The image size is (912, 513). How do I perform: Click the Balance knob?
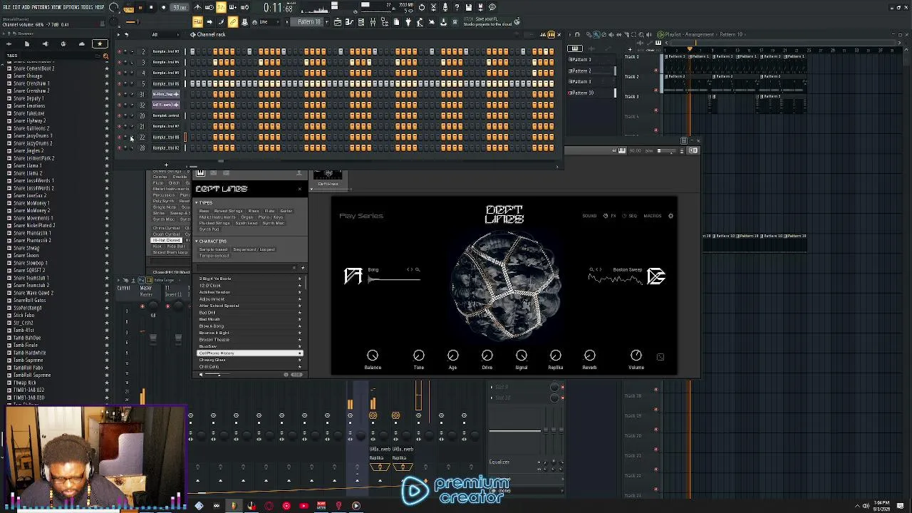coord(373,356)
